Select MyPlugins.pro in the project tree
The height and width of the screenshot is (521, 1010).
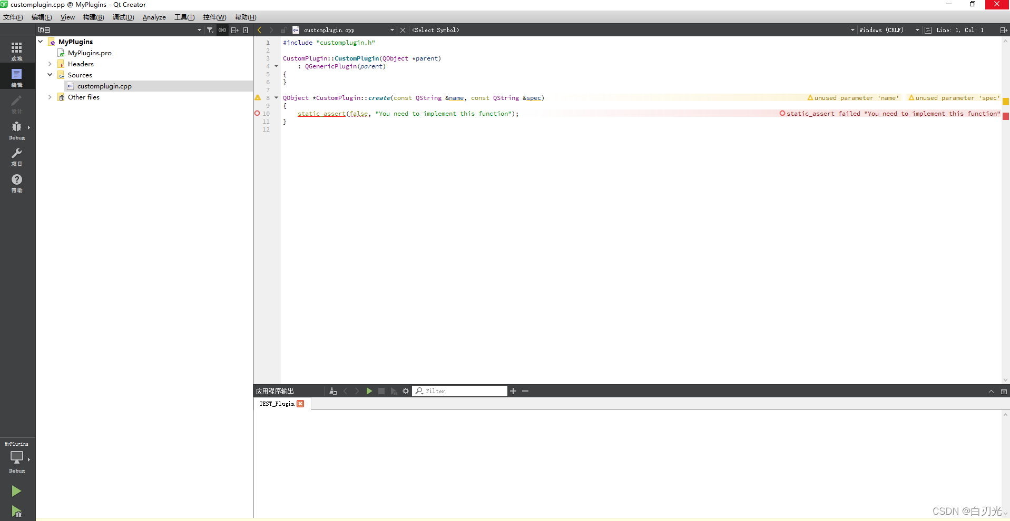(x=90, y=53)
